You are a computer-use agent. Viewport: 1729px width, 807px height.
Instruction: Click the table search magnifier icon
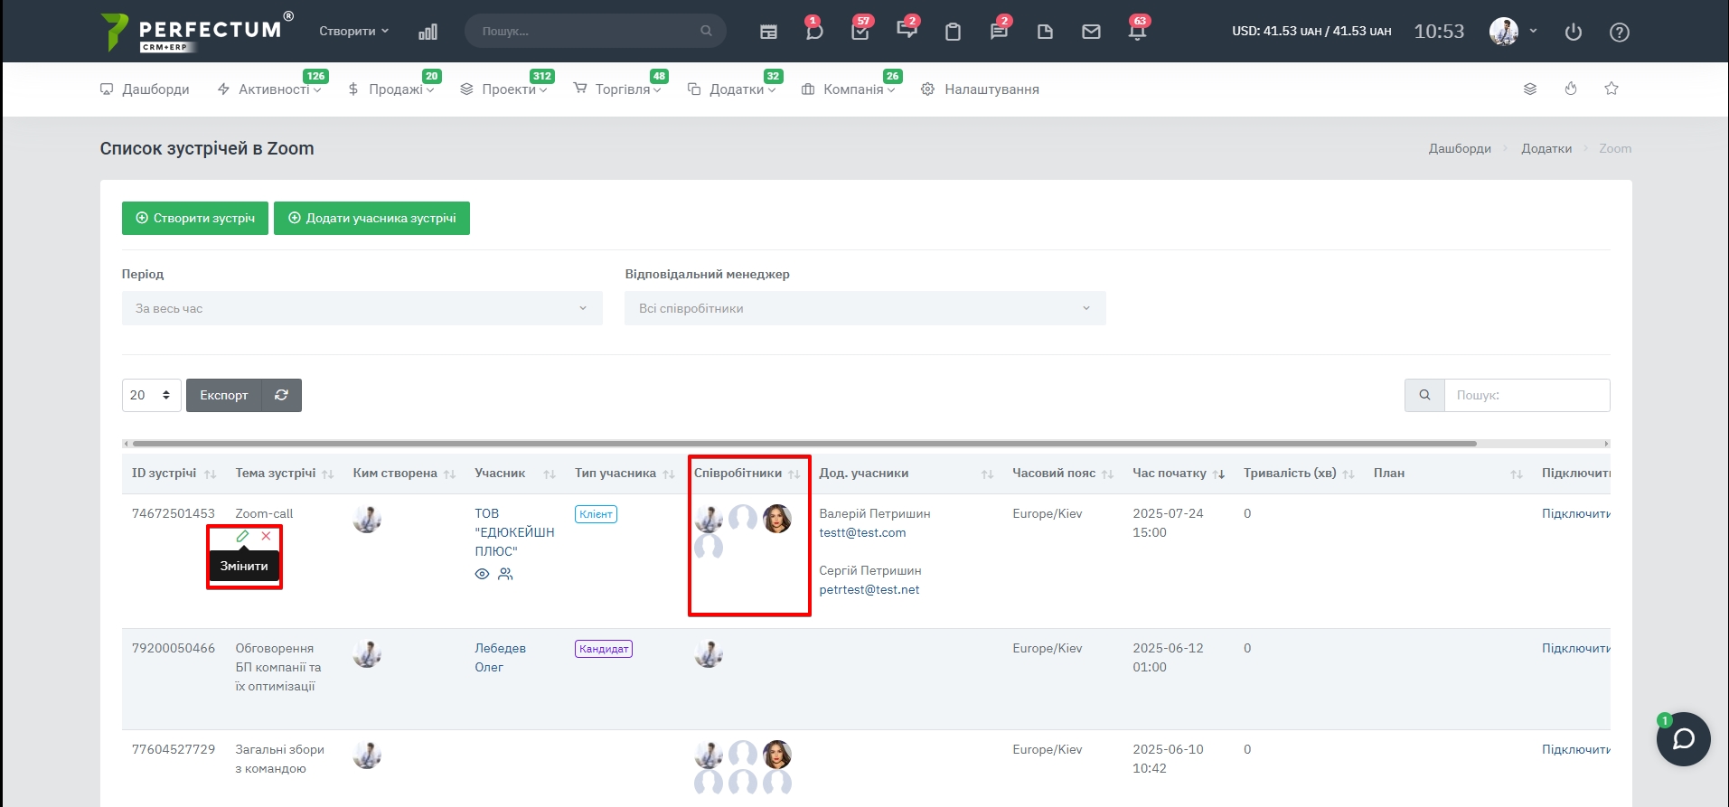pyautogui.click(x=1424, y=395)
